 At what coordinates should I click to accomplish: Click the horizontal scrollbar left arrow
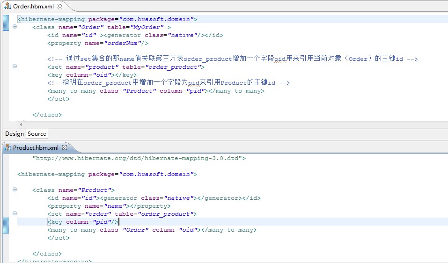tap(21, 124)
